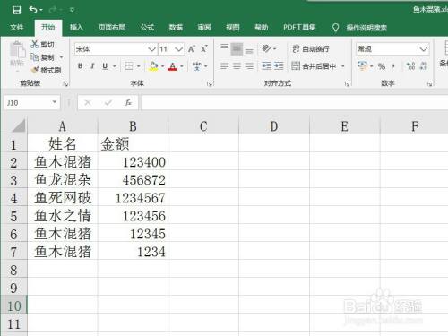
Task: Center text horizontally
Action: [237, 66]
